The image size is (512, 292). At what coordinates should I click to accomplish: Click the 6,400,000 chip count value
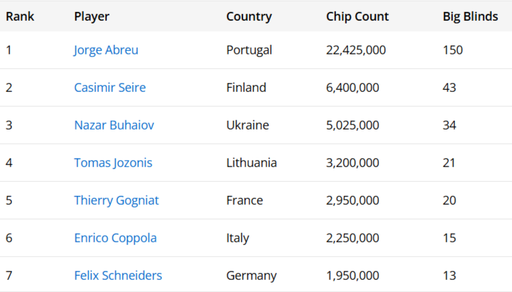tap(353, 88)
